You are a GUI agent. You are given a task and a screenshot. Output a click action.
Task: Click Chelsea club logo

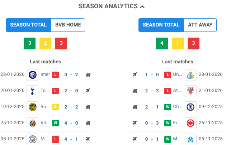[x=190, y=107]
